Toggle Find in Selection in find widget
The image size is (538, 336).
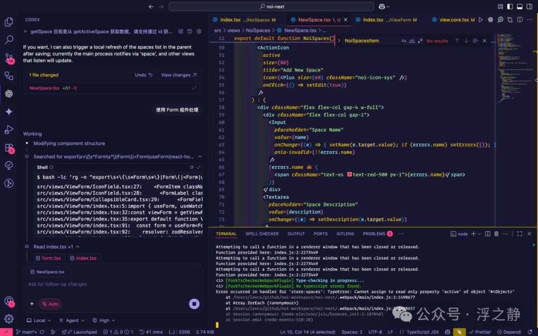[475, 41]
